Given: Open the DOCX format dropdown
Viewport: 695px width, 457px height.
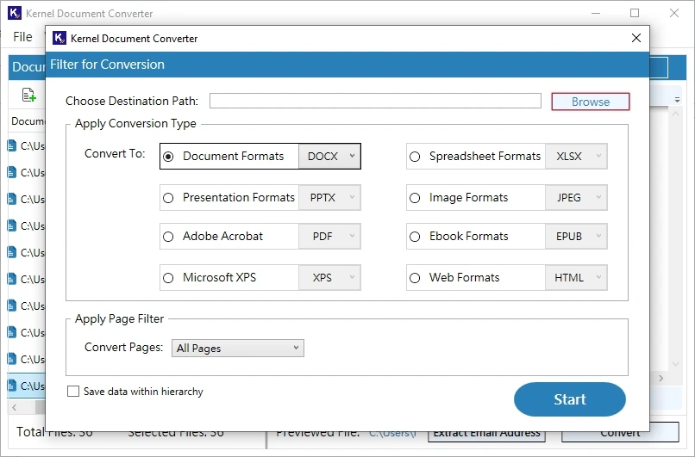Looking at the screenshot, I should click(x=329, y=156).
